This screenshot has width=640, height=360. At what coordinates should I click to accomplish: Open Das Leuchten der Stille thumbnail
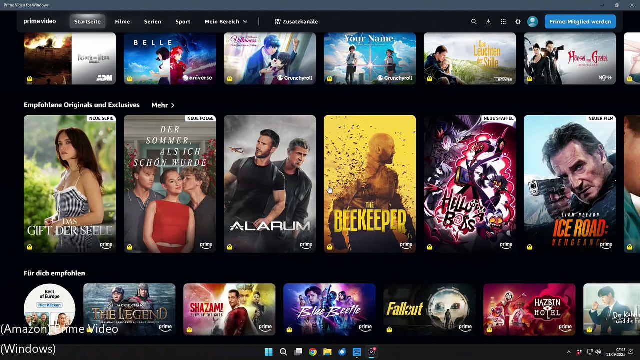point(470,58)
